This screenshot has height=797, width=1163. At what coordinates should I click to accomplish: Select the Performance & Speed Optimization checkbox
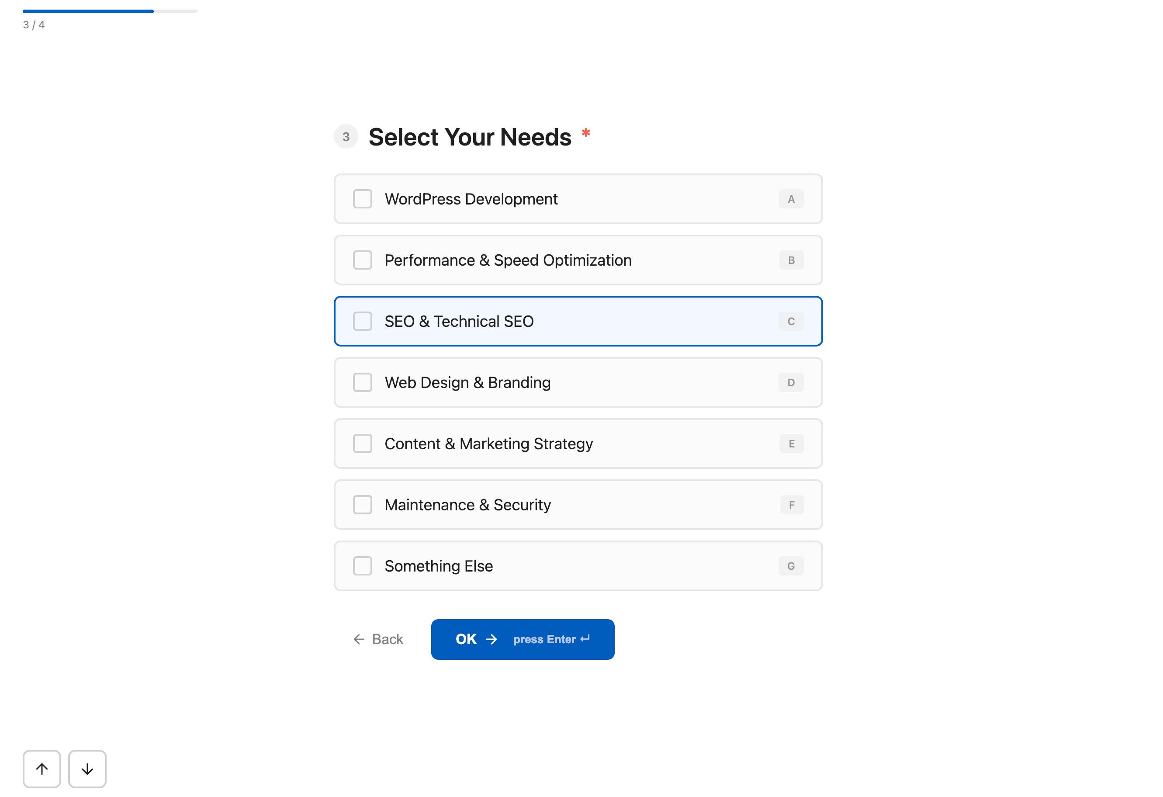362,260
